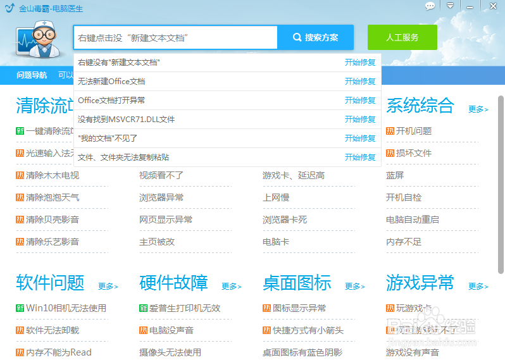
Task: Open 摄像头无法使用 problem
Action: [170, 352]
